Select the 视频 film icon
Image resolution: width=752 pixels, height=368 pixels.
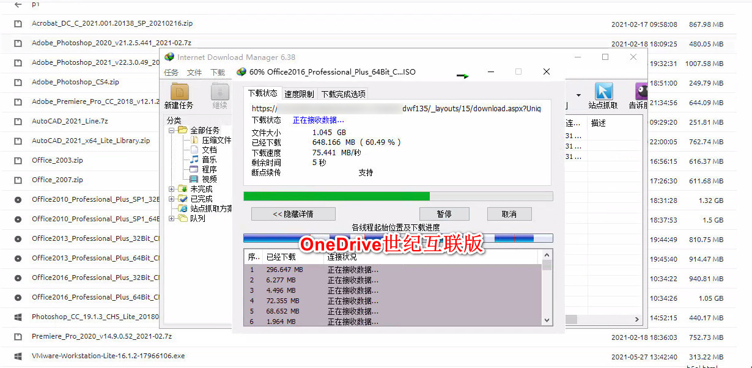[194, 179]
